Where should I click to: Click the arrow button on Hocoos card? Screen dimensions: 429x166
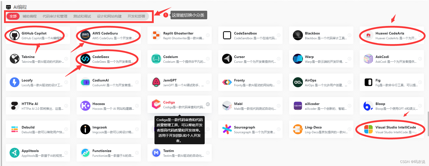(x=137, y=106)
